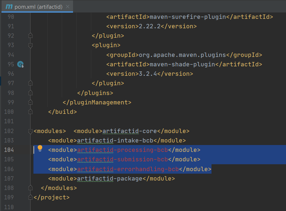Image resolution: width=286 pixels, height=211 pixels.
Task: Click module name artifactid-package
Action: click(110, 179)
